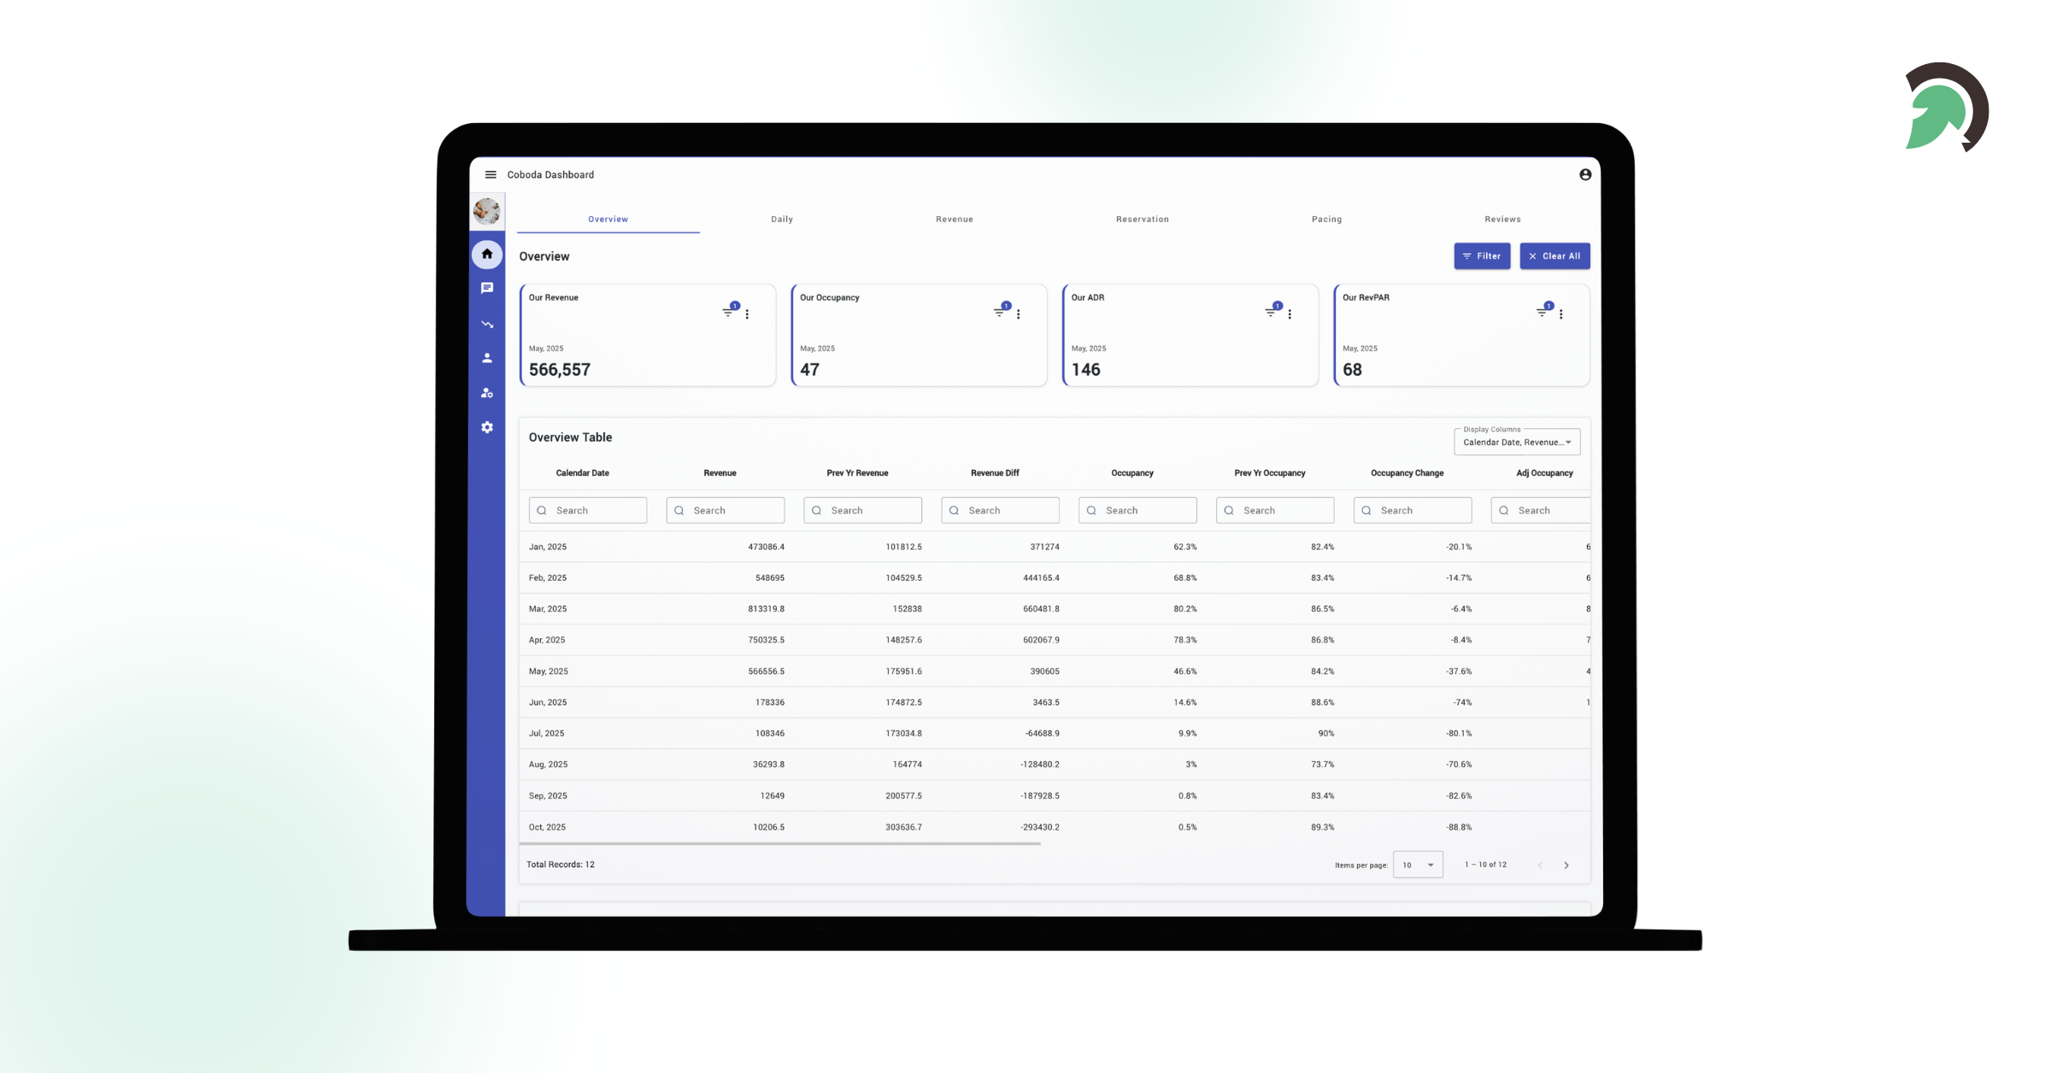Image resolution: width=2051 pixels, height=1073 pixels.
Task: Go to next page with the chevron arrow
Action: click(x=1567, y=865)
